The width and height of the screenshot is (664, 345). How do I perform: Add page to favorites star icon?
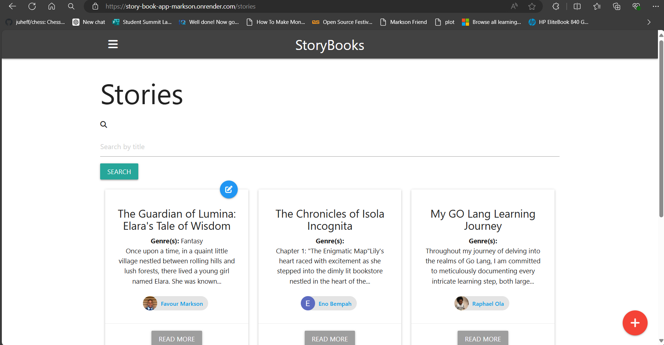(x=532, y=6)
